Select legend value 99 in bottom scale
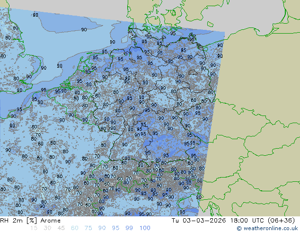The image size is (300, 232). pos(129,228)
